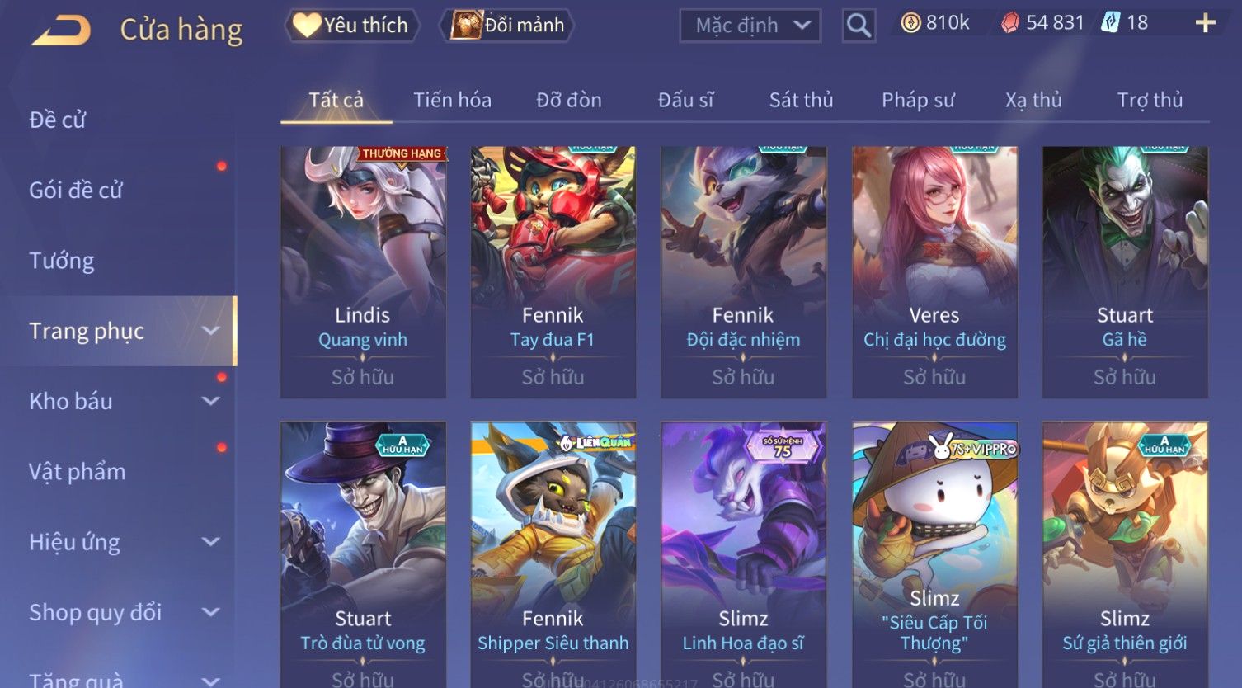Switch to the Pháp sư tab

pos(918,100)
